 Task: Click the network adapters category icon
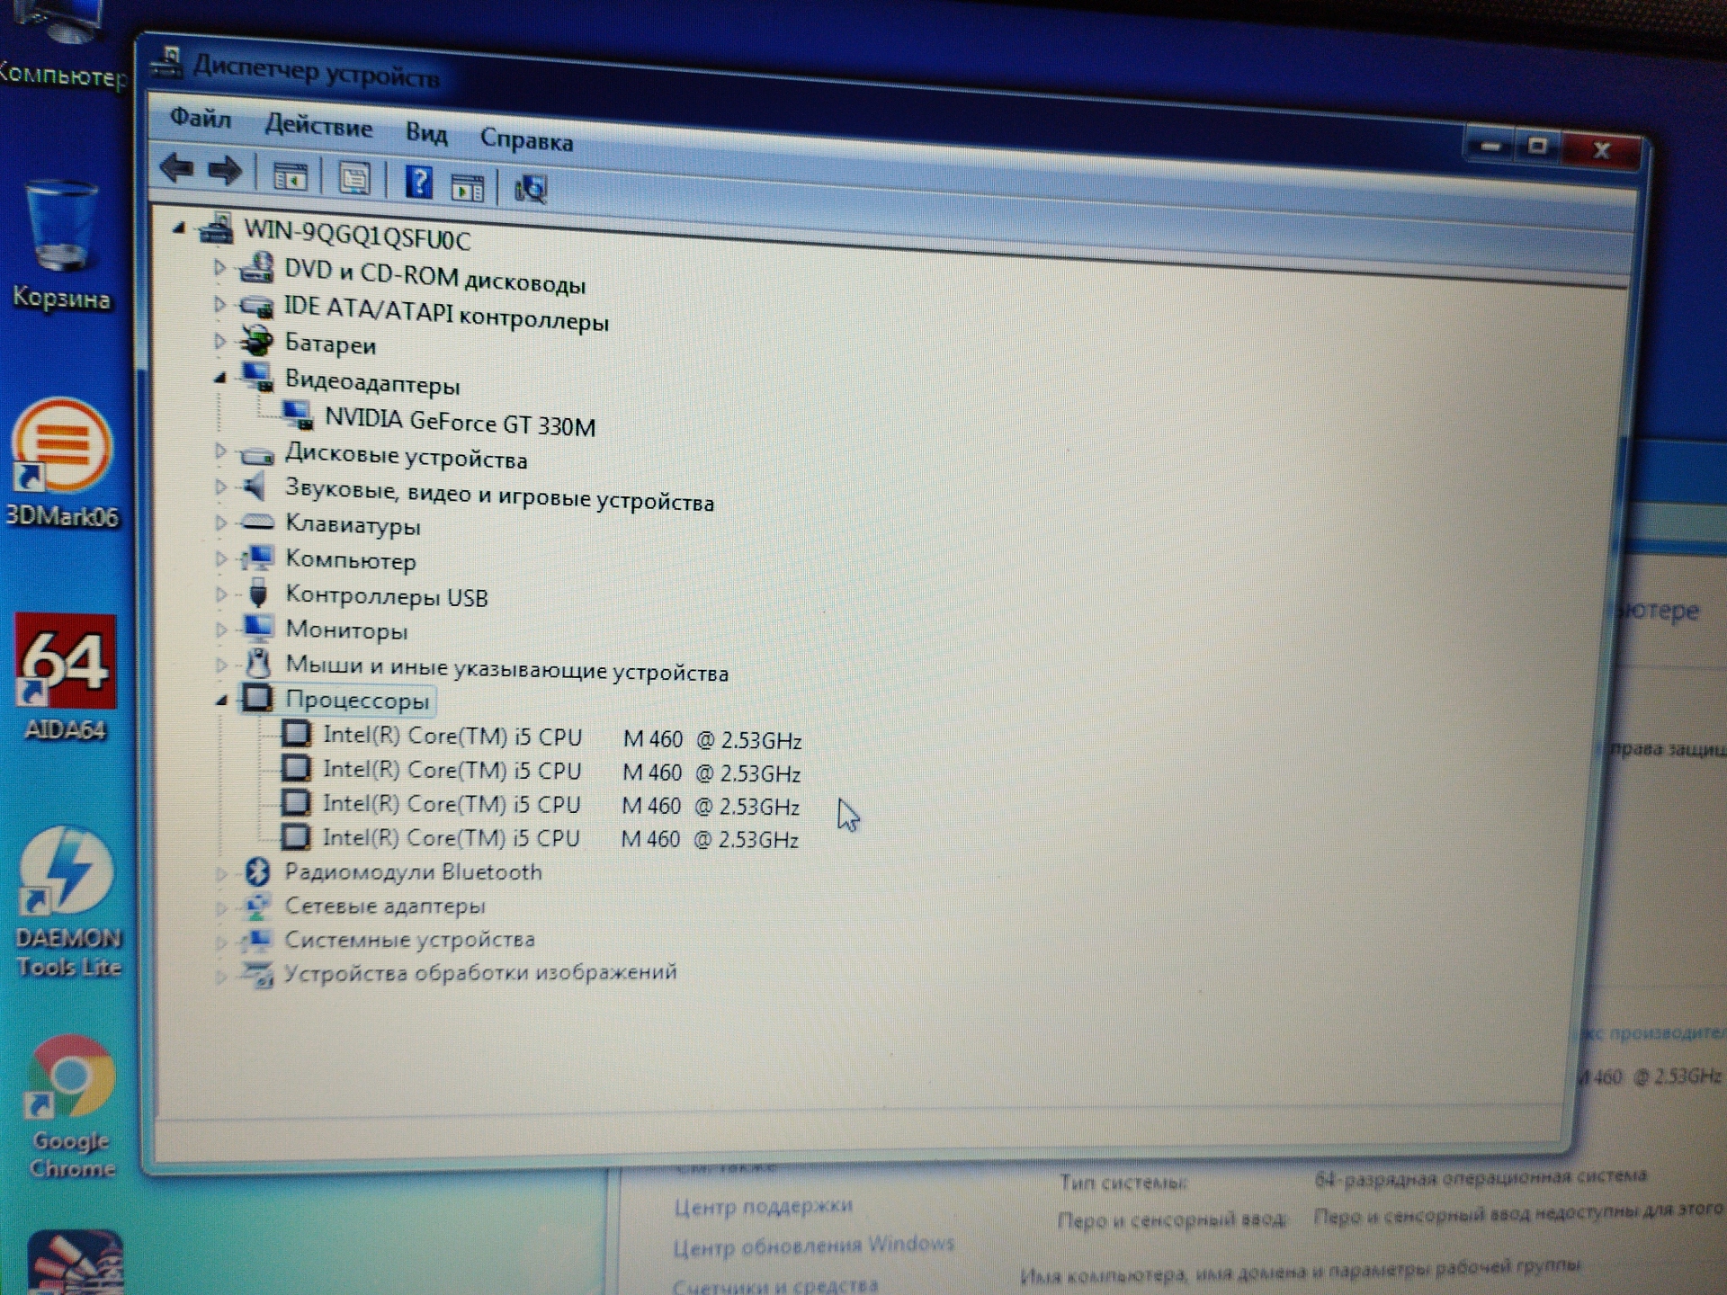click(x=257, y=906)
